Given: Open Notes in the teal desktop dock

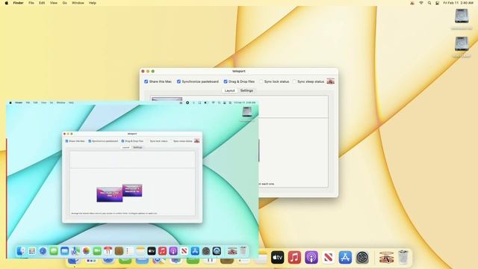Looking at the screenshot, I should pyautogui.click(x=140, y=251).
